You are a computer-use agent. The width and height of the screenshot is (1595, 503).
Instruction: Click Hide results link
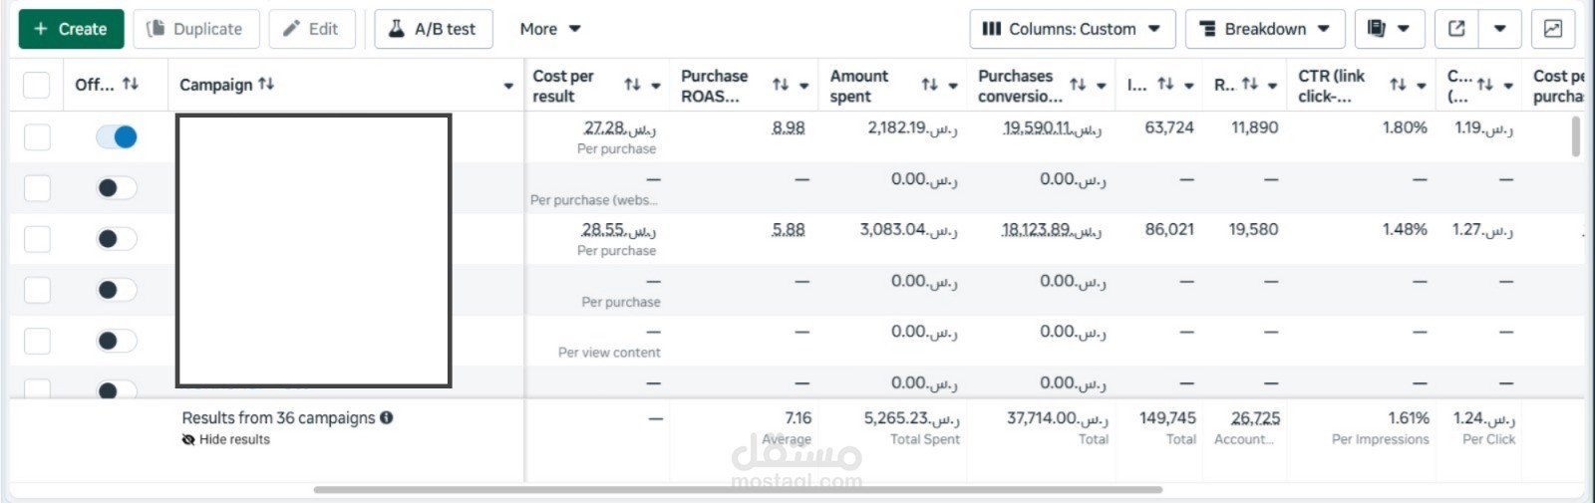tap(233, 439)
